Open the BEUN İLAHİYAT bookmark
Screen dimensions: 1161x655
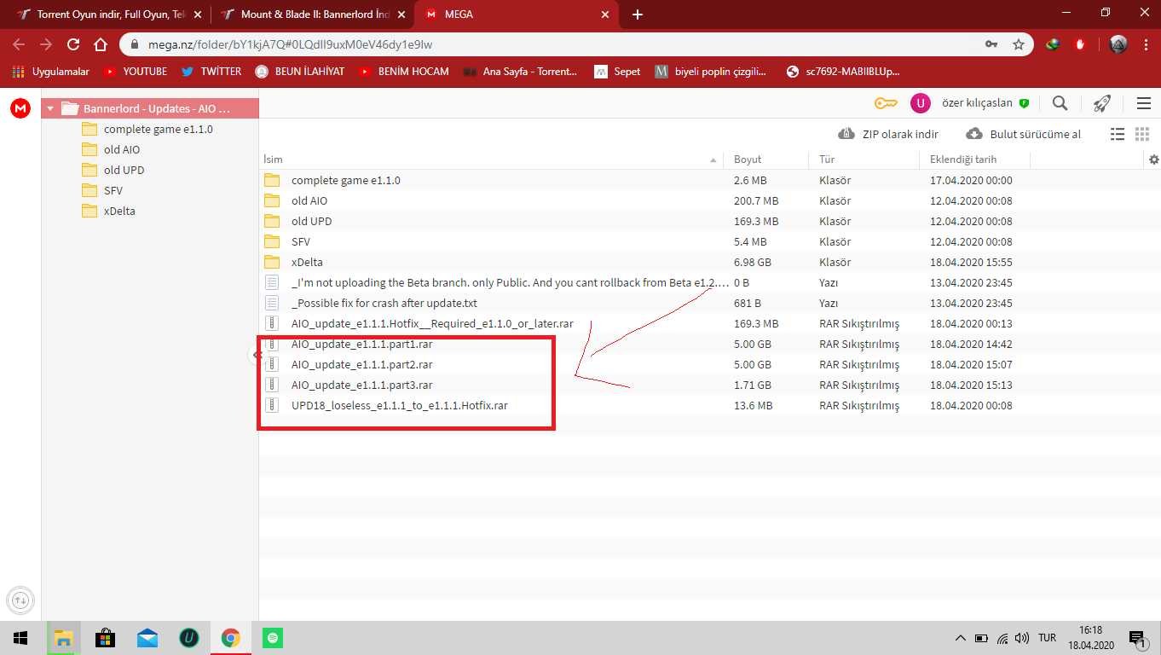pos(300,72)
